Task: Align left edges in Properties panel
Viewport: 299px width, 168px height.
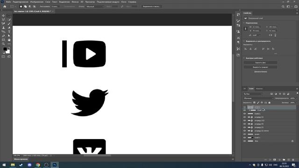Action: coord(246,49)
